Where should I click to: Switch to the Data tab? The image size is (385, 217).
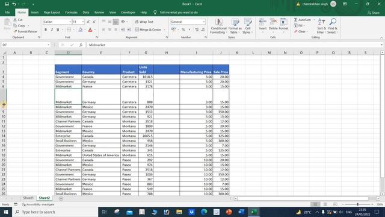pos(86,12)
